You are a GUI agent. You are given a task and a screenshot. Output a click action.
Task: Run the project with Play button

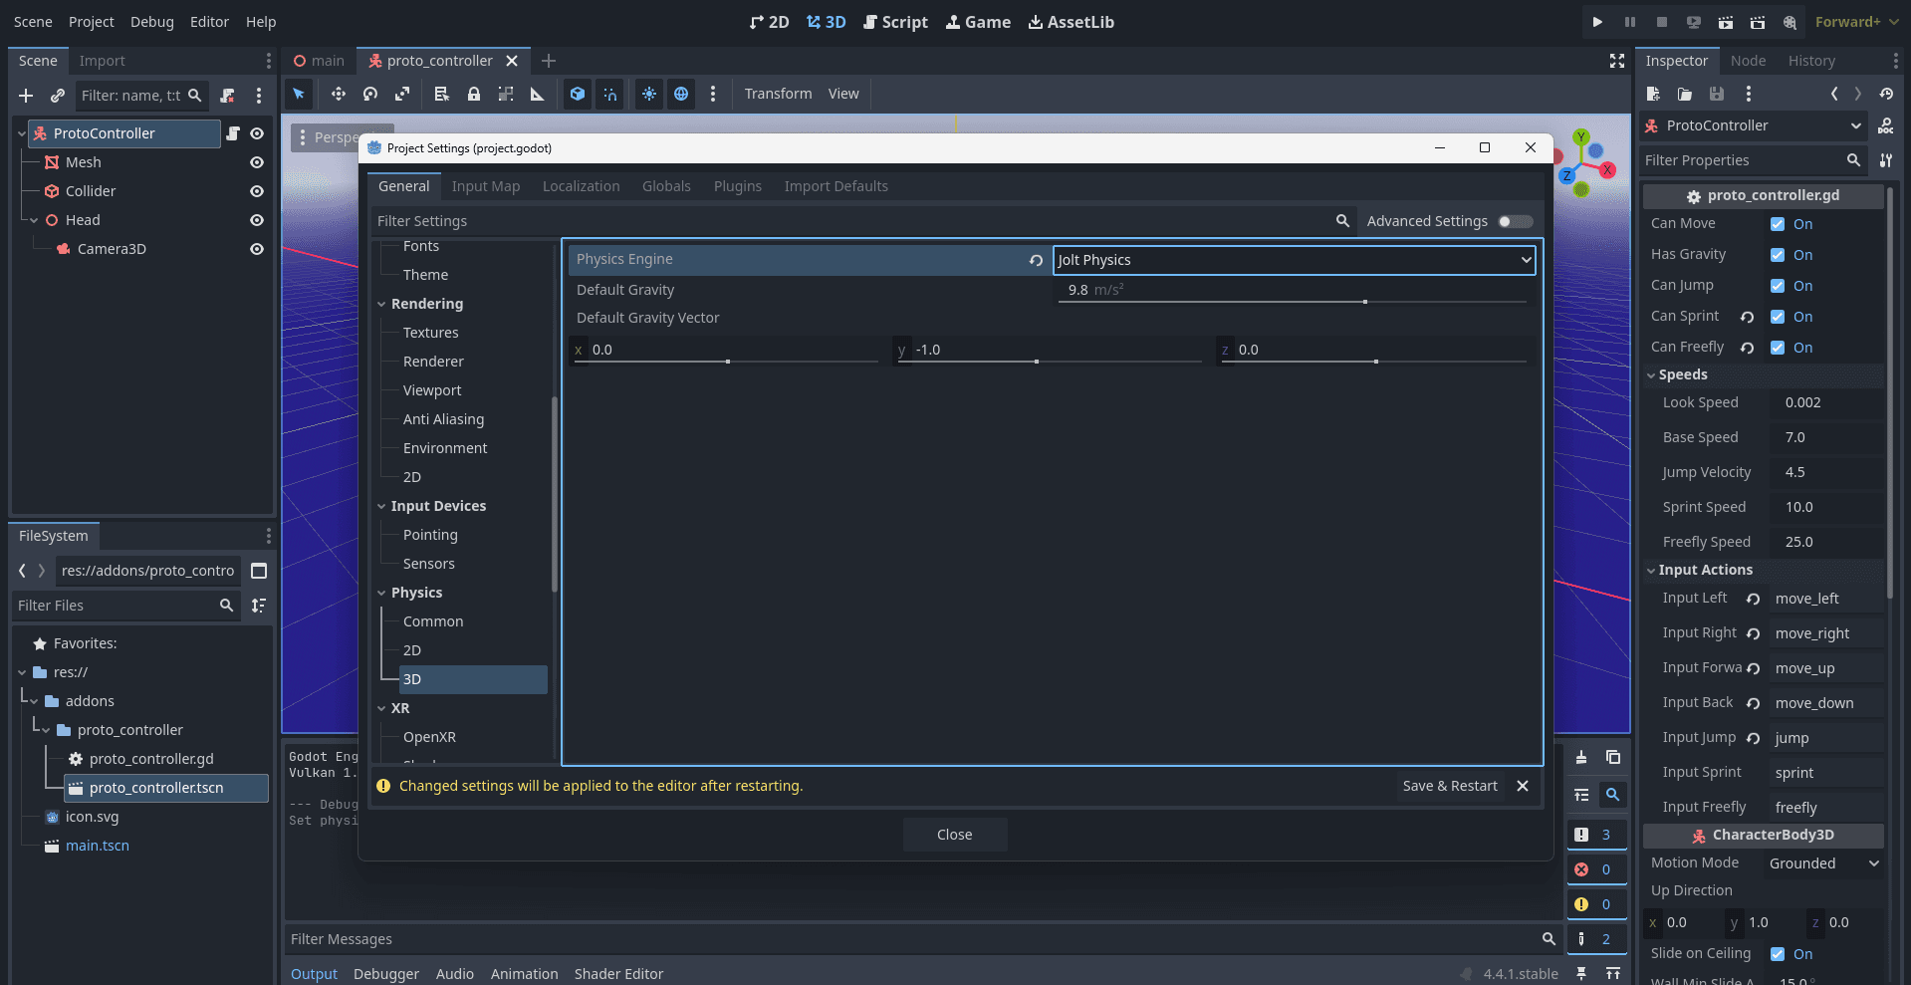[1597, 22]
